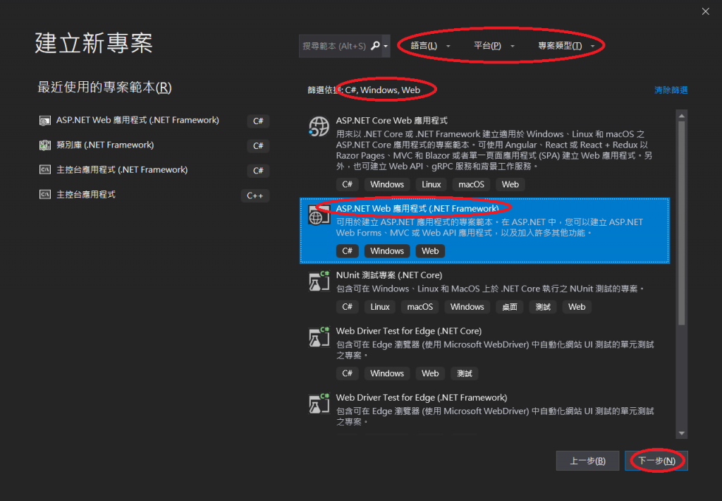
Task: Click the ASP.NET Core Web globe icon
Action: (319, 126)
